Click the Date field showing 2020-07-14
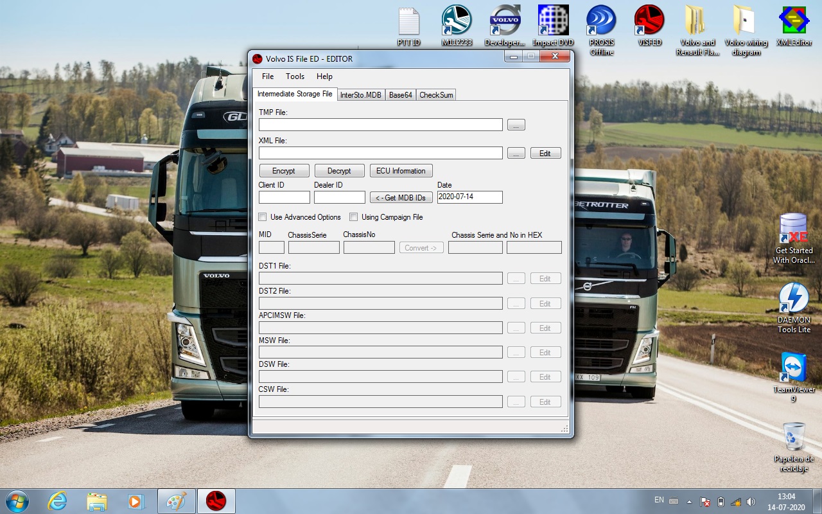This screenshot has height=514, width=822. coord(470,197)
